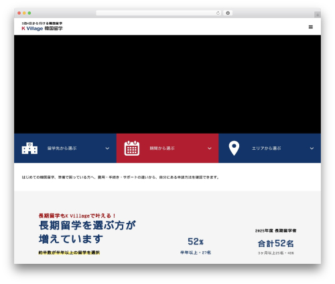Click the 3泊4日から行ける韓国留学 tagline
The width and height of the screenshot is (335, 284).
click(42, 23)
